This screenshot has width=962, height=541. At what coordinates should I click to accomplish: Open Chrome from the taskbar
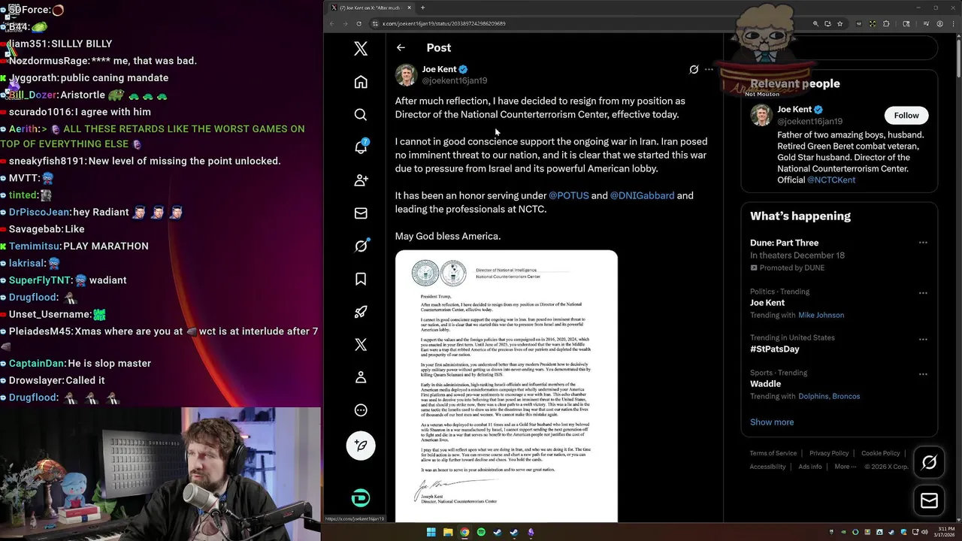pyautogui.click(x=464, y=533)
